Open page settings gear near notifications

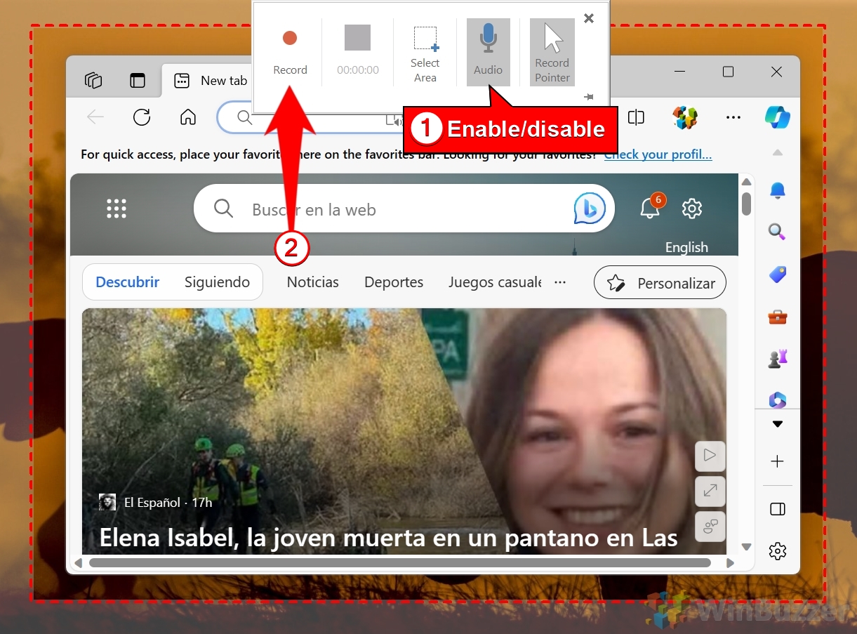(x=692, y=209)
